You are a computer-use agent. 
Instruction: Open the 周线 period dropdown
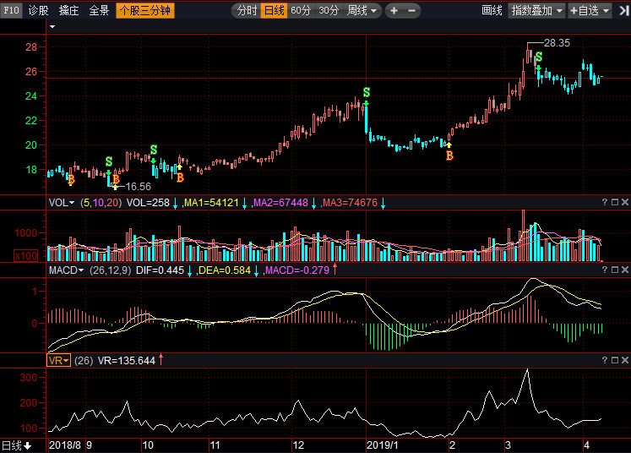(363, 11)
